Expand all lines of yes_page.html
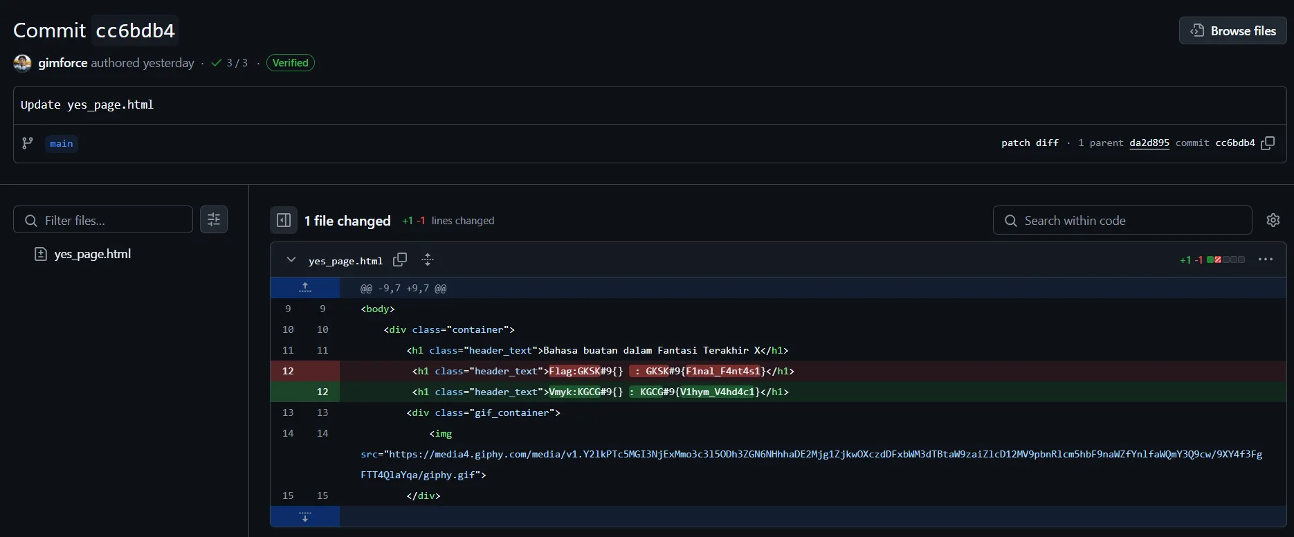The image size is (1294, 537). click(428, 260)
